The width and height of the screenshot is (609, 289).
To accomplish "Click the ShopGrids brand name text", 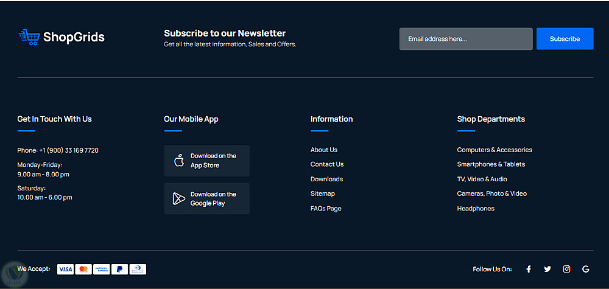I will 74,37.
